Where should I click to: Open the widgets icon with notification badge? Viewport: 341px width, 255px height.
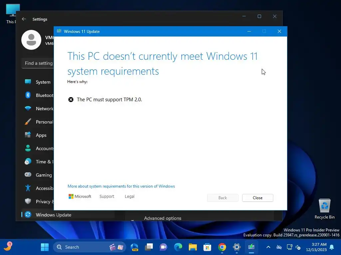[8, 246]
